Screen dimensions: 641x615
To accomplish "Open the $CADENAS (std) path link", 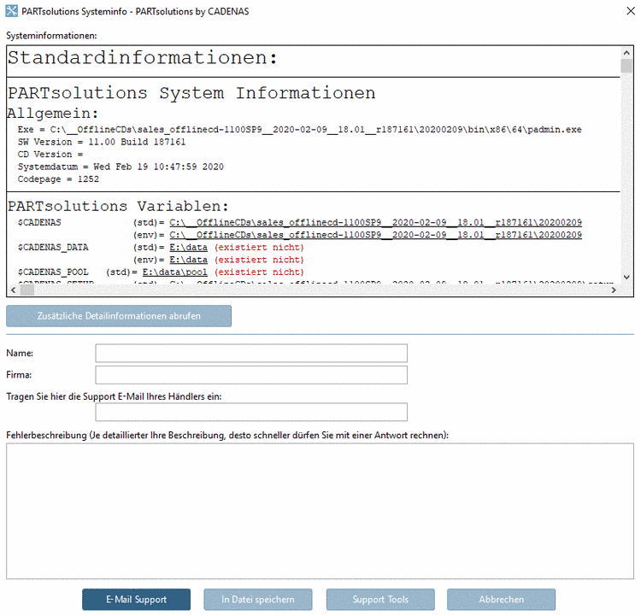I will (376, 222).
